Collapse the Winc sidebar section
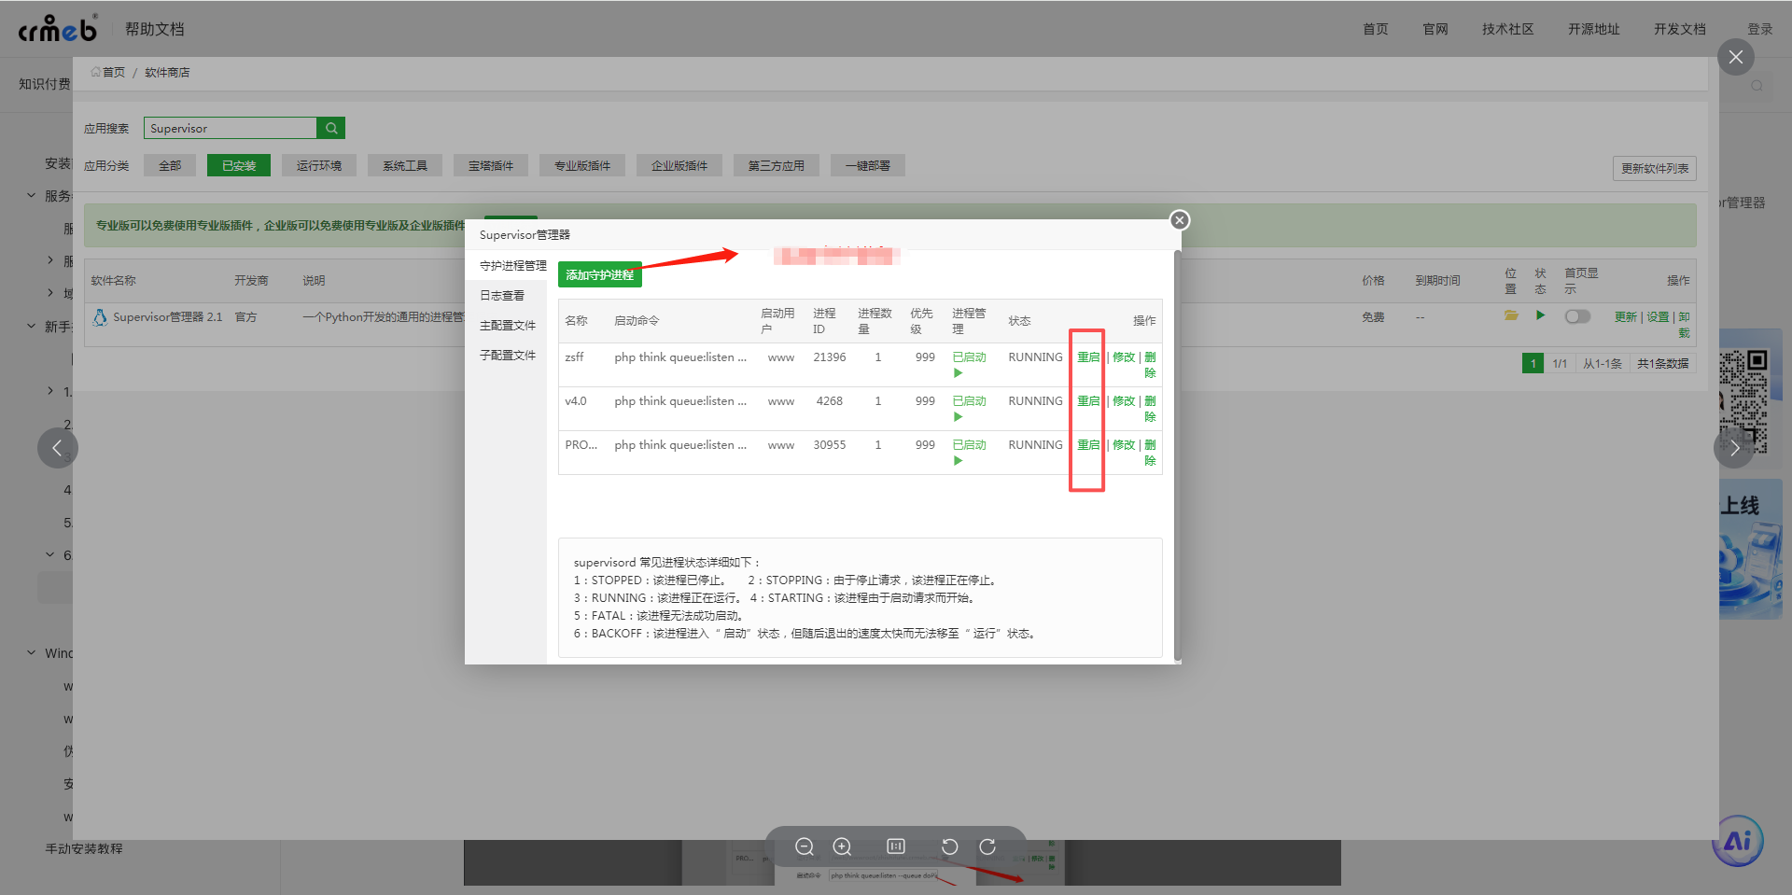The image size is (1792, 895). 31,653
